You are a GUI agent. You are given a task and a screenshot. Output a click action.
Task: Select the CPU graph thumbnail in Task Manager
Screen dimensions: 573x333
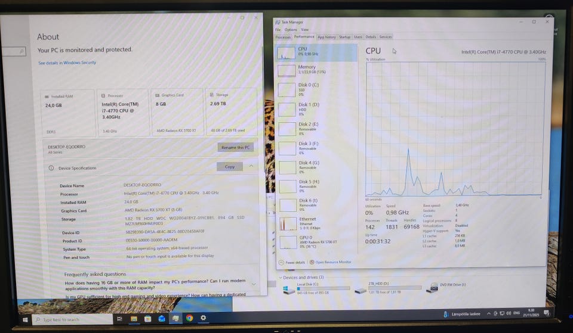pos(286,53)
